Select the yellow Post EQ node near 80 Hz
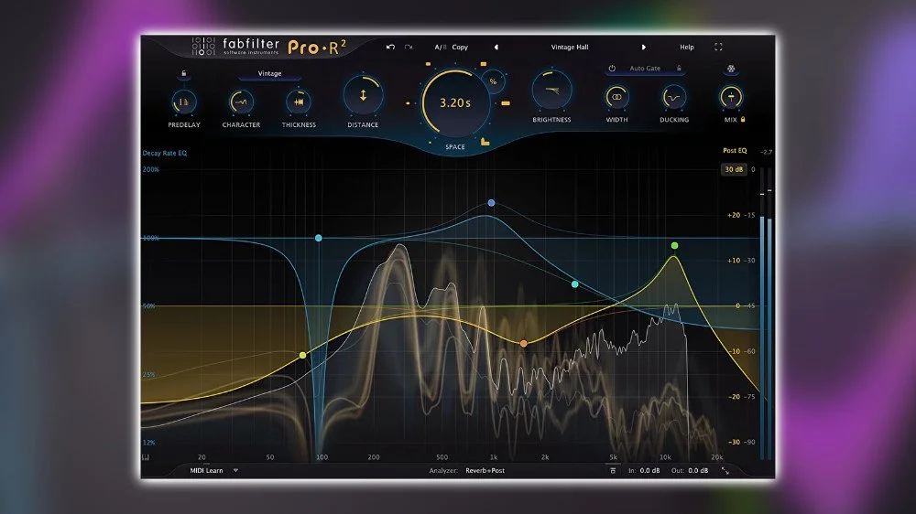Image resolution: width=916 pixels, height=514 pixels. point(302,355)
